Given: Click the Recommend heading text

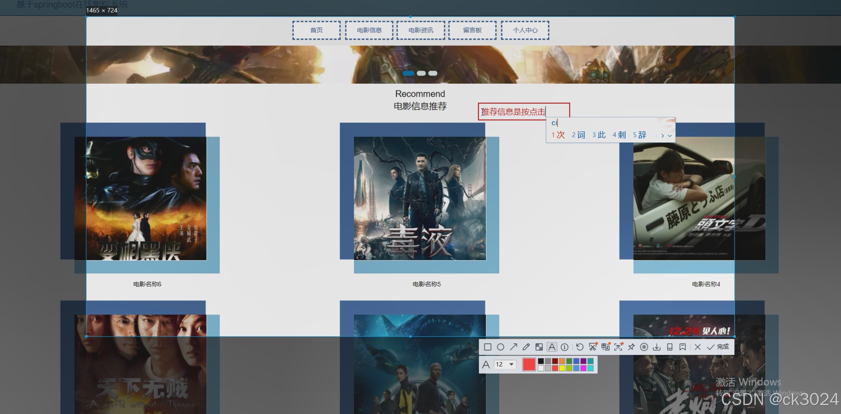Looking at the screenshot, I should (x=420, y=94).
